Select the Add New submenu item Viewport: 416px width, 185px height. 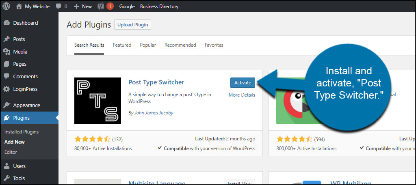click(x=15, y=142)
